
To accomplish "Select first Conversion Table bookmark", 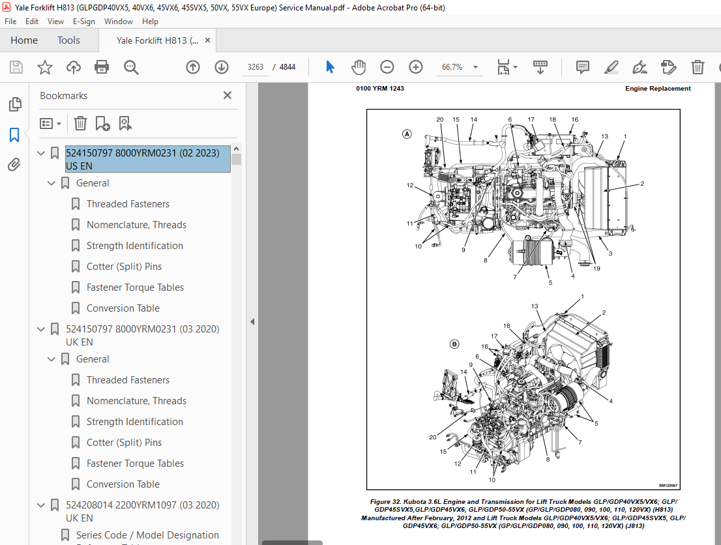I will click(123, 308).
